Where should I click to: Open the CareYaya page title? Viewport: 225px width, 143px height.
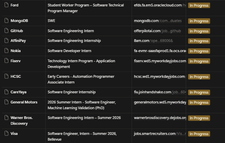coord(18,92)
